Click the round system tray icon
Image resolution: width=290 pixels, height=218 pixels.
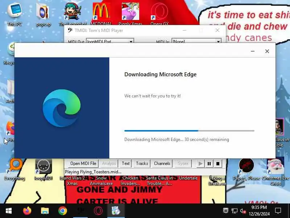click(225, 210)
